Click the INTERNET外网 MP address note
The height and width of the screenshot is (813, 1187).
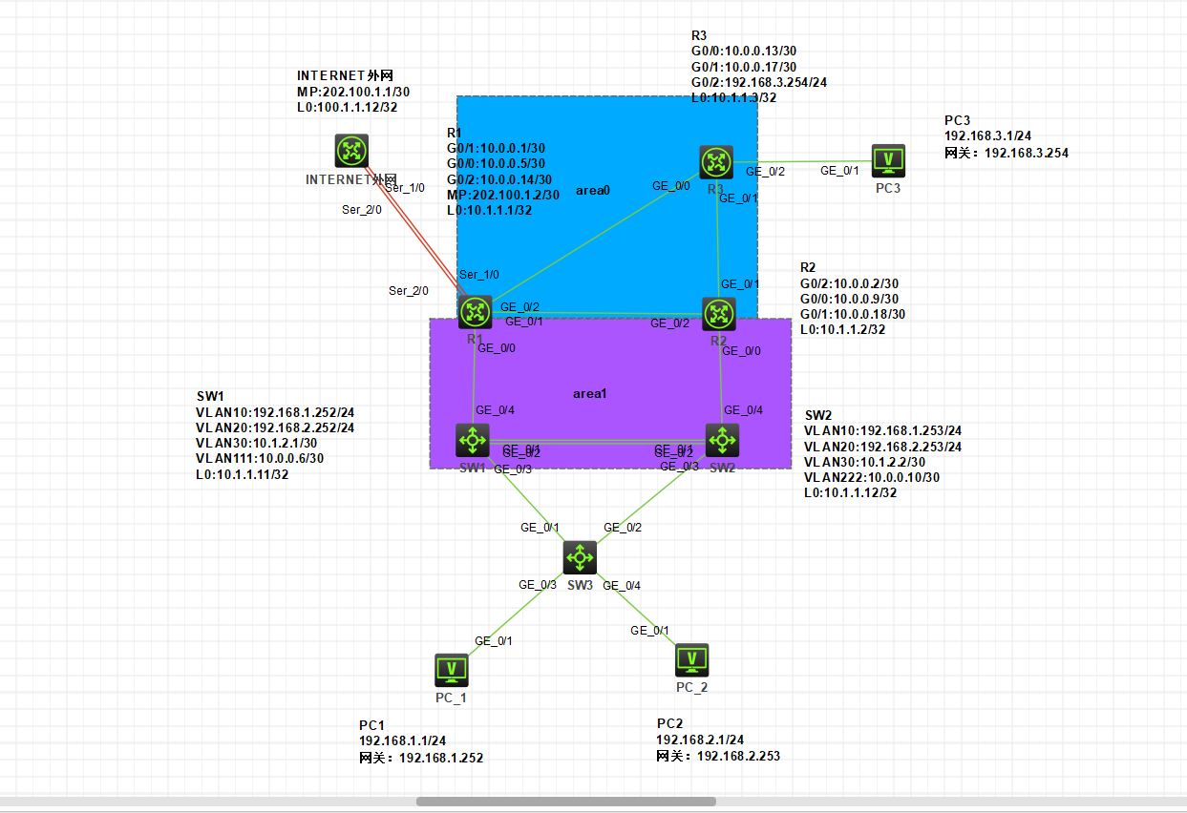tap(354, 92)
